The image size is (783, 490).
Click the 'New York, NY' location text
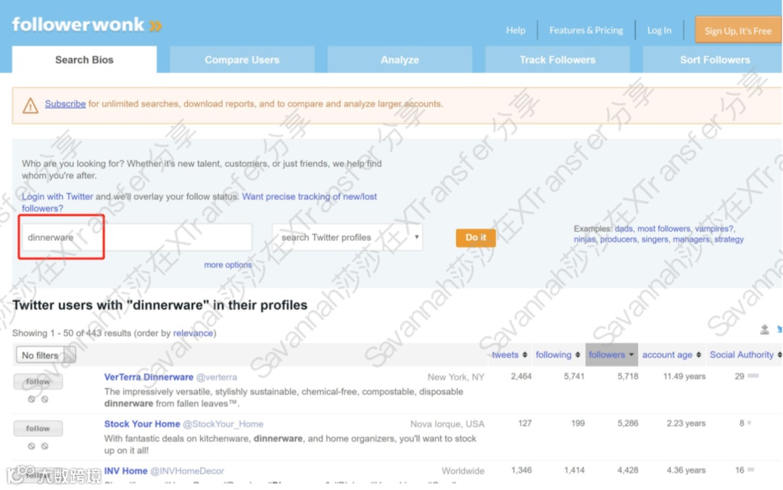tap(456, 377)
